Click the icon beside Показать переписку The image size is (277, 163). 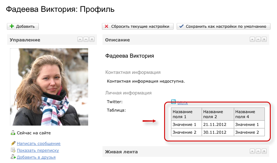[x=13, y=150]
